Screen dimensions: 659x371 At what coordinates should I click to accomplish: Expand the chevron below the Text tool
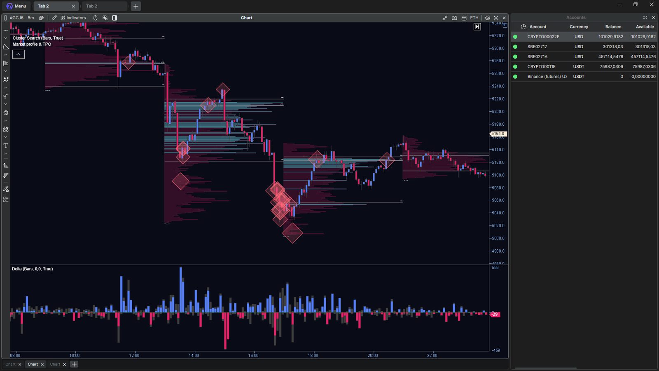click(x=6, y=154)
